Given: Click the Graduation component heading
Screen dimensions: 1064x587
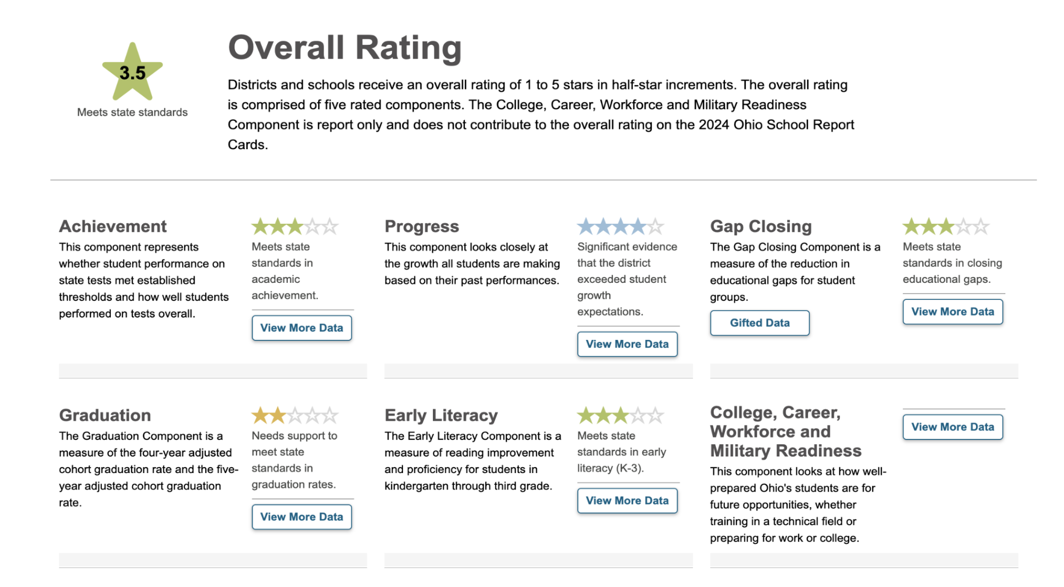Looking at the screenshot, I should pyautogui.click(x=105, y=415).
